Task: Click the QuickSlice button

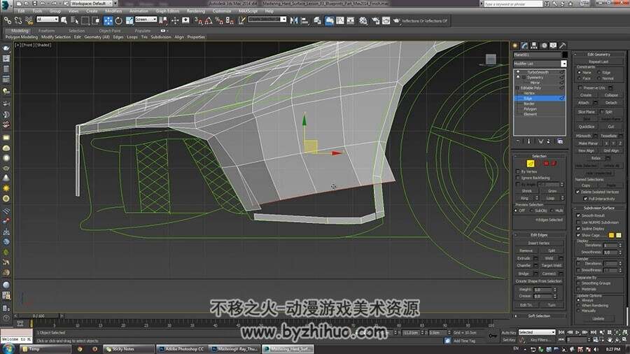Action: point(586,127)
